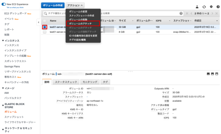The width and height of the screenshot is (221, 134).
Task: Choose IO の自動有効化設定を変更
Action: point(83,36)
